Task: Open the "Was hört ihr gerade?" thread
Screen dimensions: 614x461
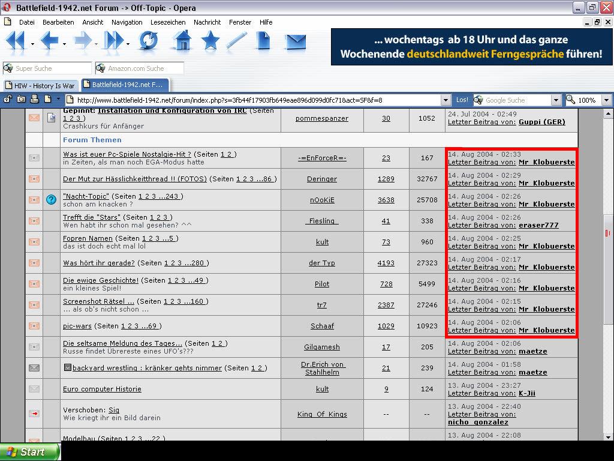Action: tap(99, 263)
